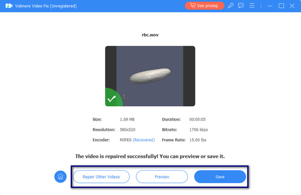The width and height of the screenshot is (301, 195).
Task: Preview the repaired video
Action: pos(162,177)
